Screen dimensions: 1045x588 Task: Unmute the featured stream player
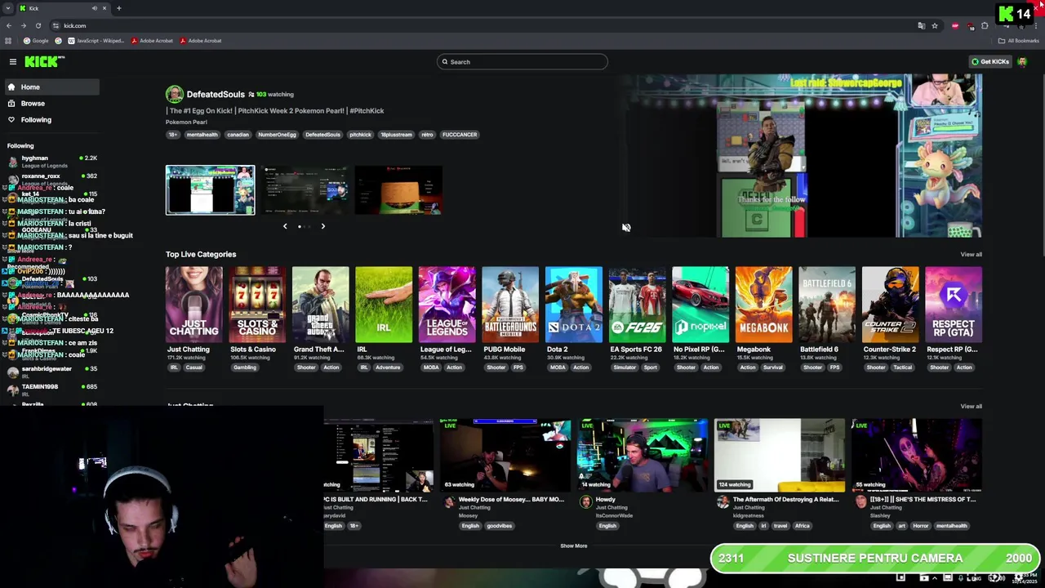(x=626, y=228)
